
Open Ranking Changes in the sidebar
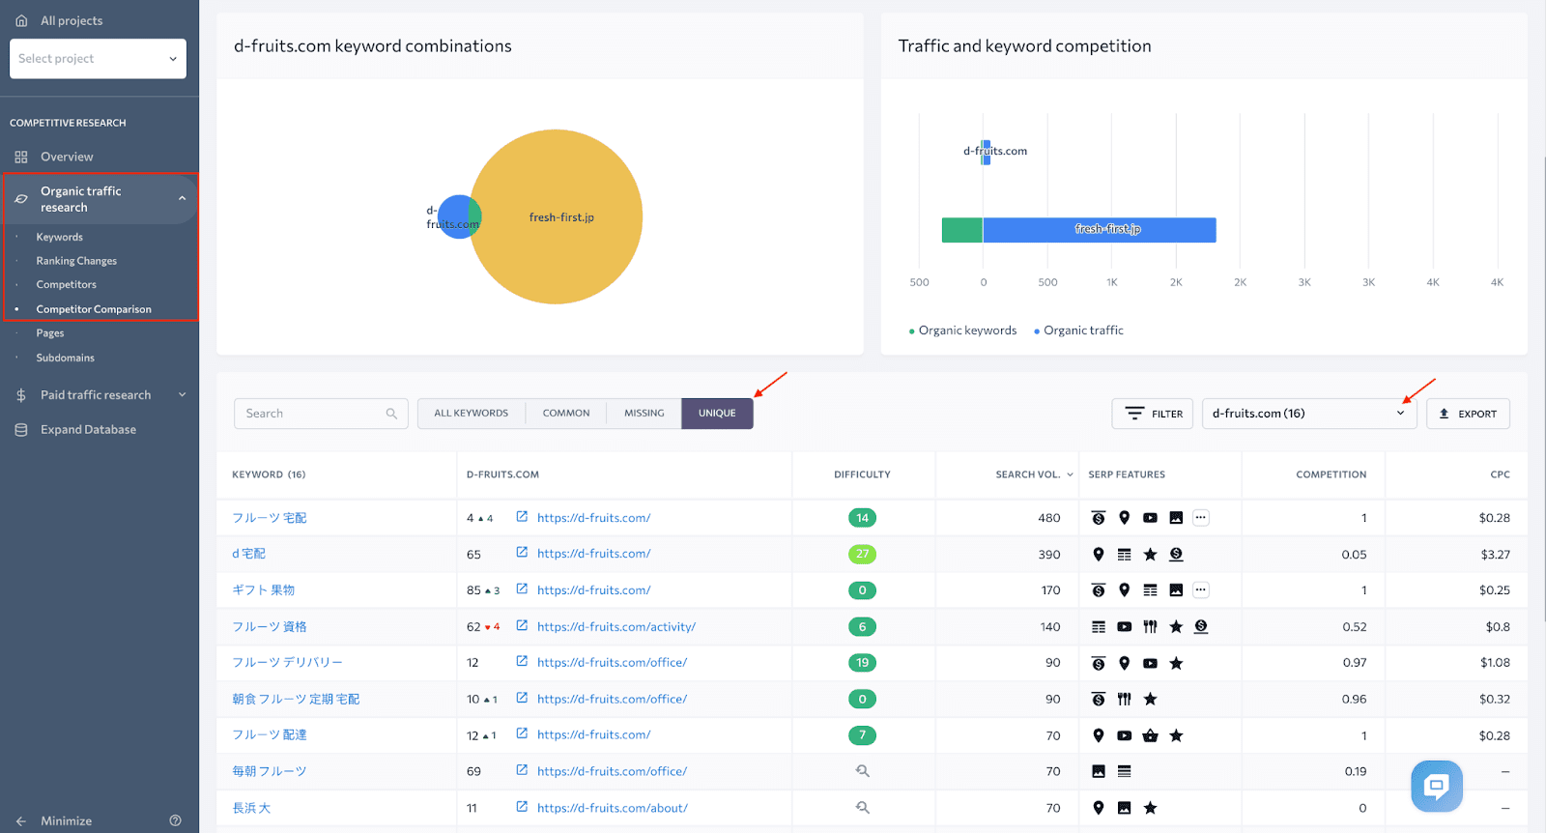click(x=76, y=261)
